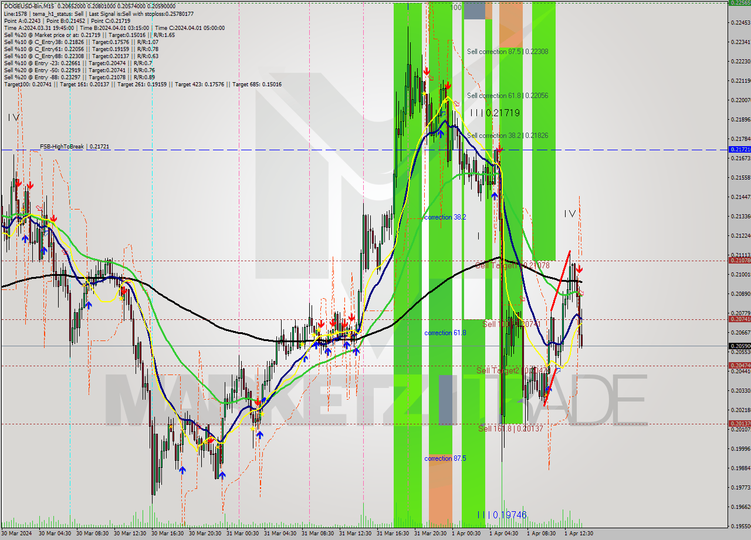Click the 30 Mar 2024 time axis label
This screenshot has width=751, height=540.
(x=16, y=534)
